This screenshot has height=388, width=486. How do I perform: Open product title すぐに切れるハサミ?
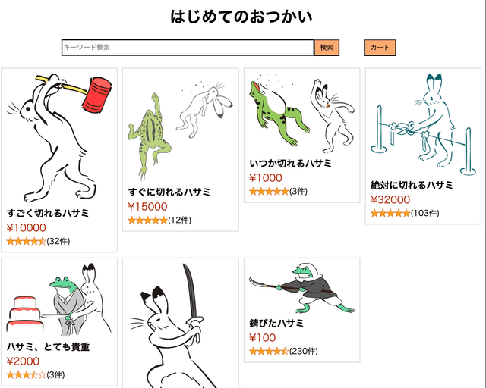point(169,192)
